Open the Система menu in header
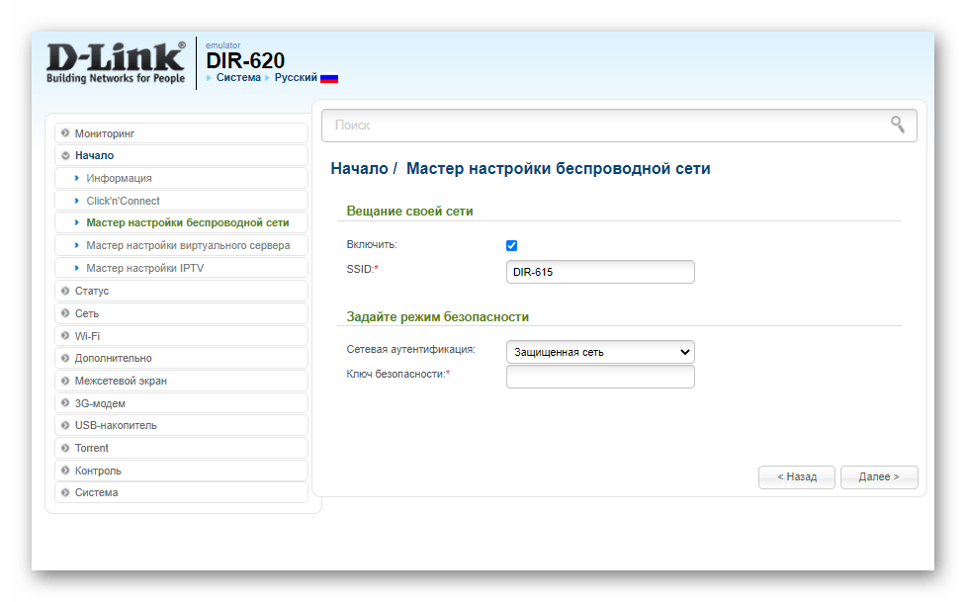This screenshot has width=966, height=602. [238, 77]
